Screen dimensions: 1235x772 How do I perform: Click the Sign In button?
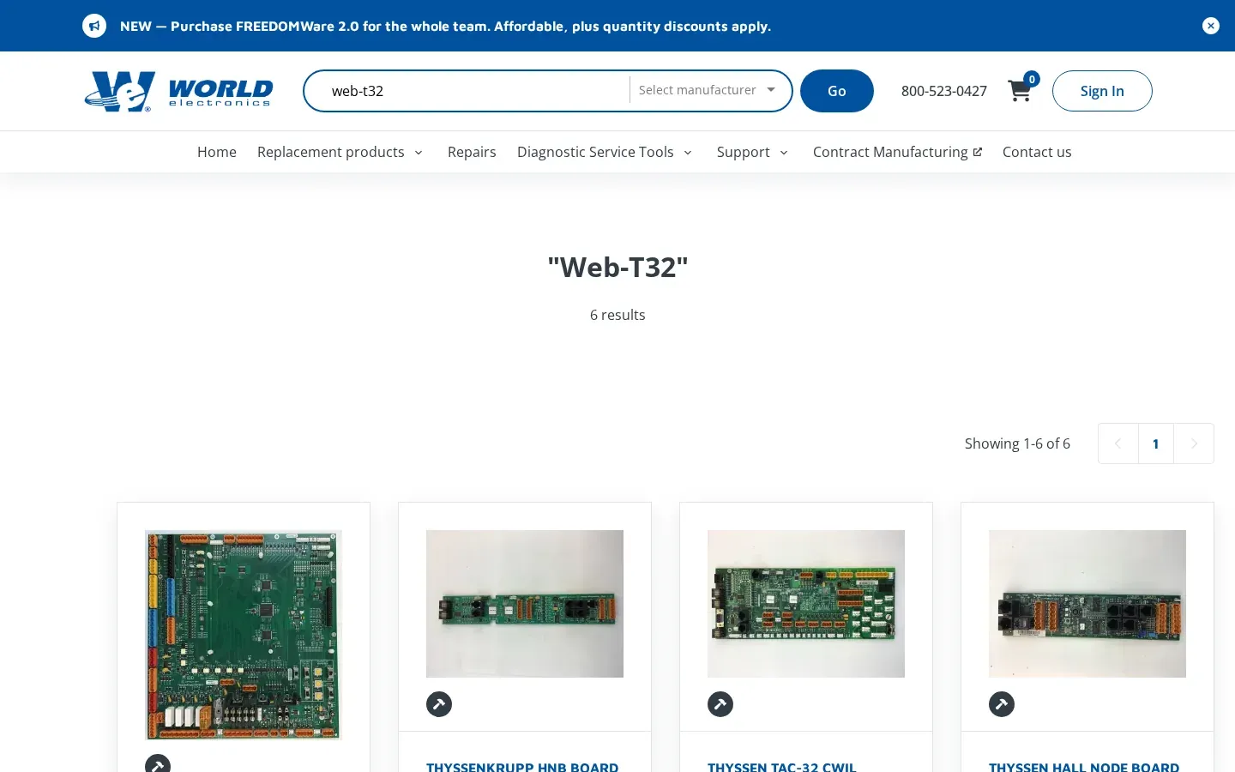point(1102,91)
